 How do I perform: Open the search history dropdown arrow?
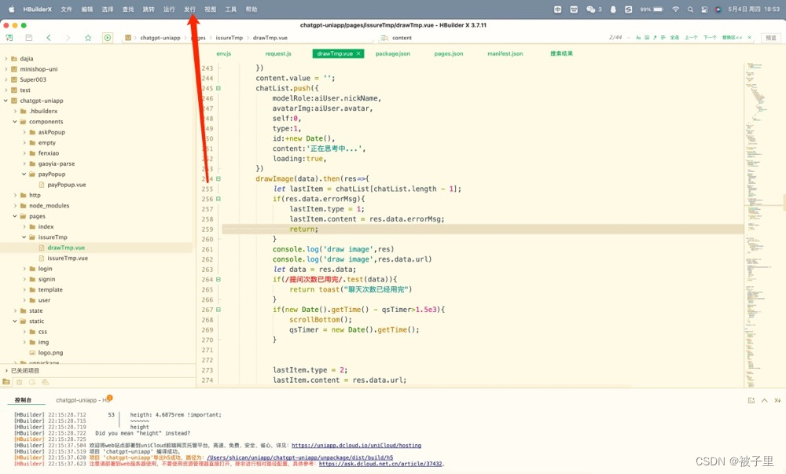click(x=629, y=38)
